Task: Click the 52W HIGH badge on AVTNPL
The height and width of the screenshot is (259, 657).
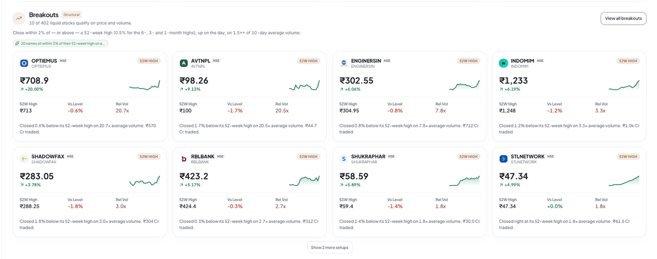Action: coord(309,61)
